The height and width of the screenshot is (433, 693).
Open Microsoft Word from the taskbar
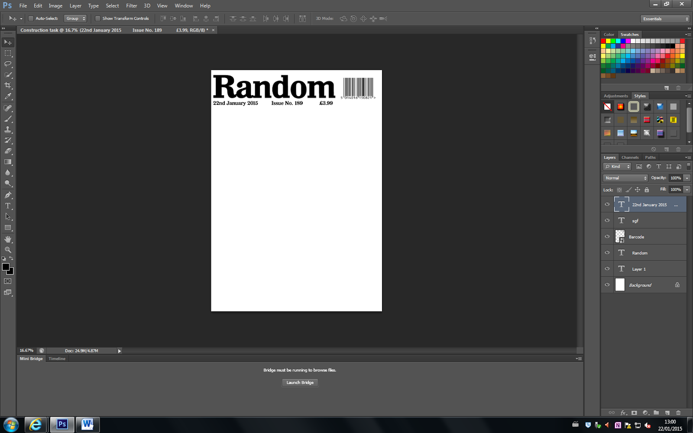(x=87, y=425)
